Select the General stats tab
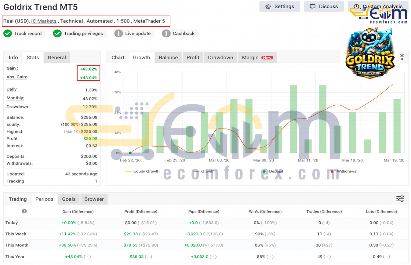The width and height of the screenshot is (411, 265). pos(57,57)
